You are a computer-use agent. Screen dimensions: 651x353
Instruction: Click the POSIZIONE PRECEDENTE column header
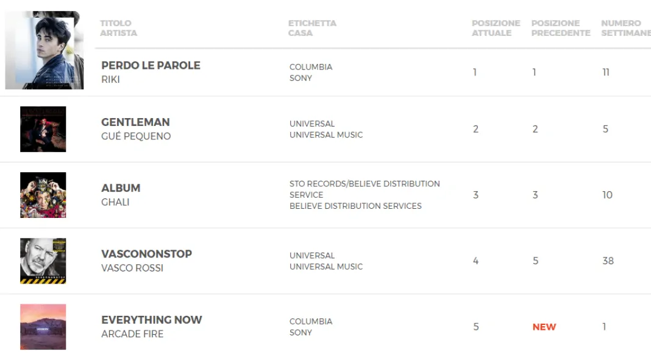click(560, 28)
